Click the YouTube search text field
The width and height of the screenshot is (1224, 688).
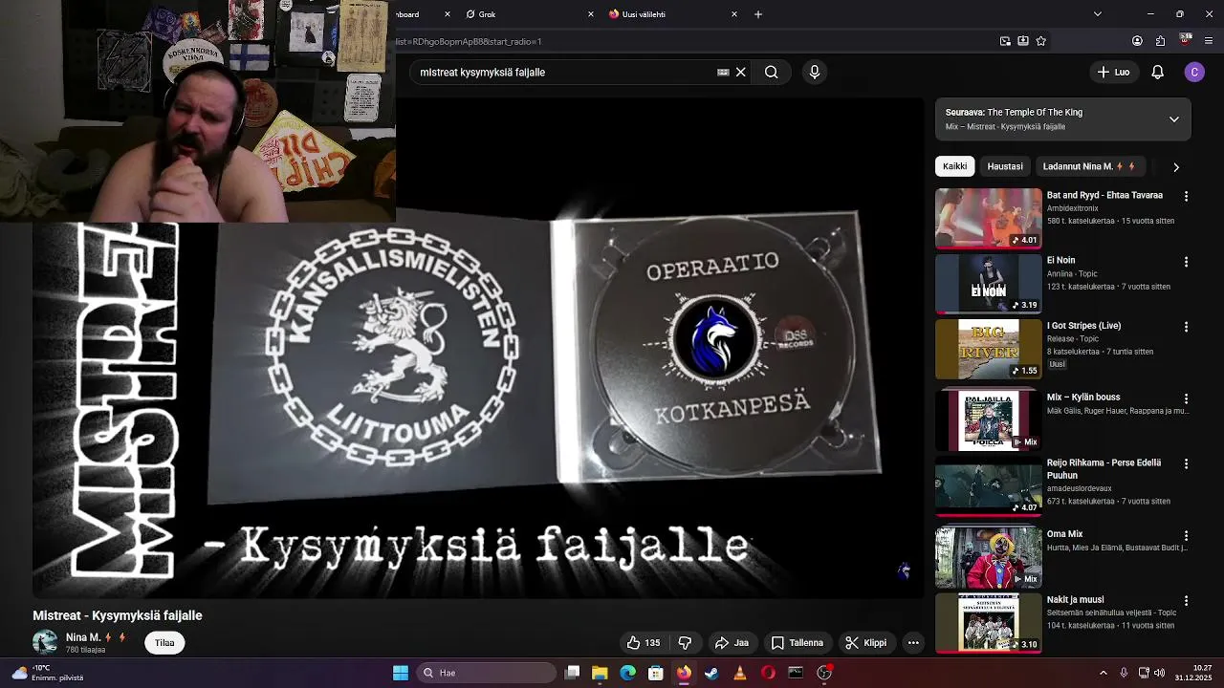(x=564, y=72)
